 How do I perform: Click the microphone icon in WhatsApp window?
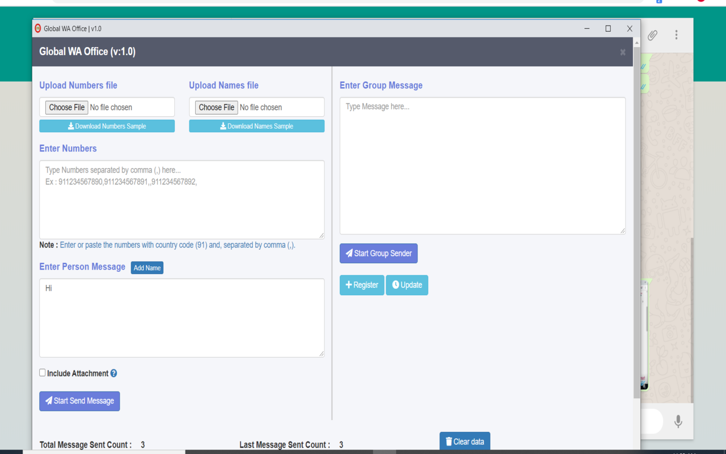point(678,422)
